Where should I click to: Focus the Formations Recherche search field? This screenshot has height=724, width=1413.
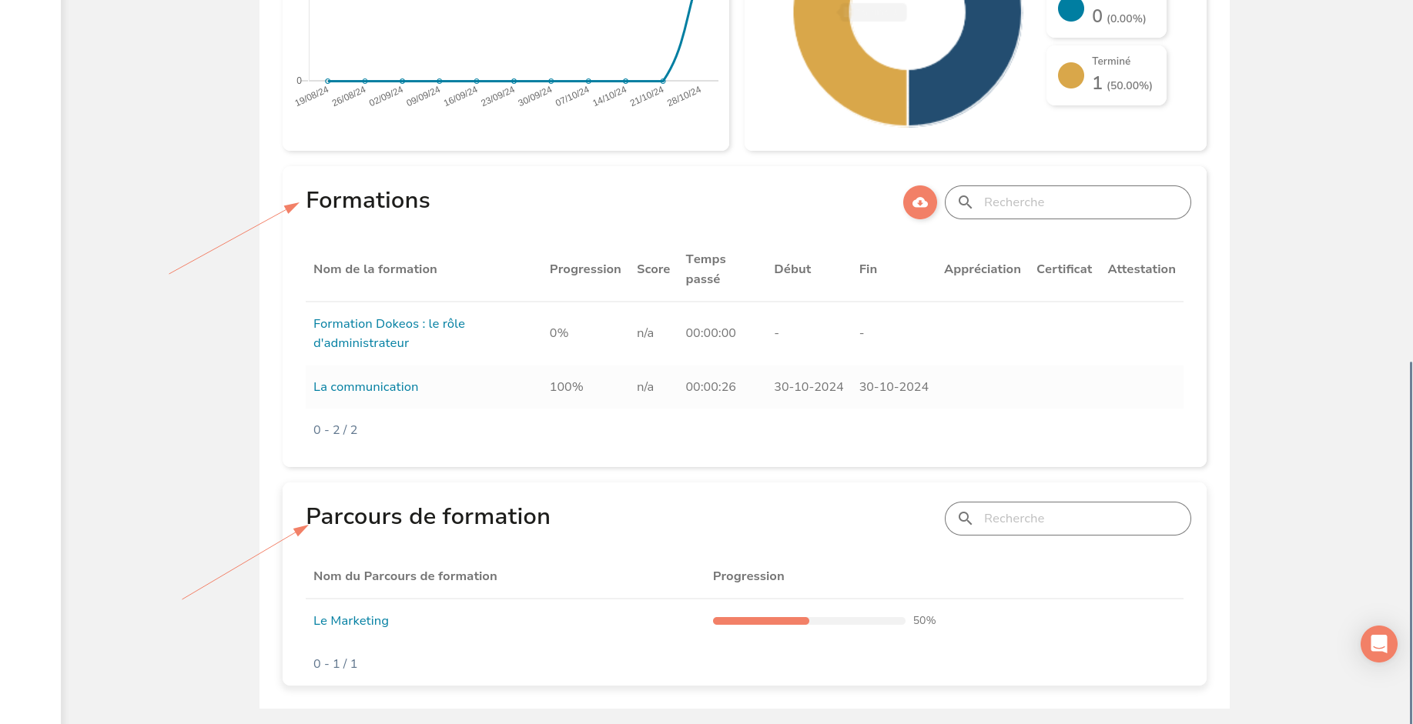pos(1078,202)
